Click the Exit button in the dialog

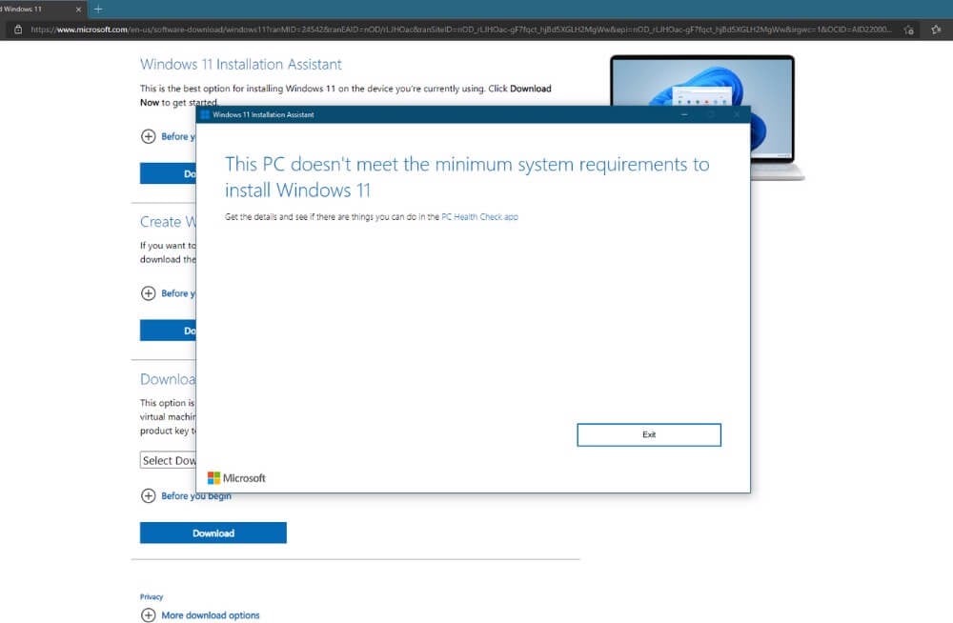[x=648, y=434]
